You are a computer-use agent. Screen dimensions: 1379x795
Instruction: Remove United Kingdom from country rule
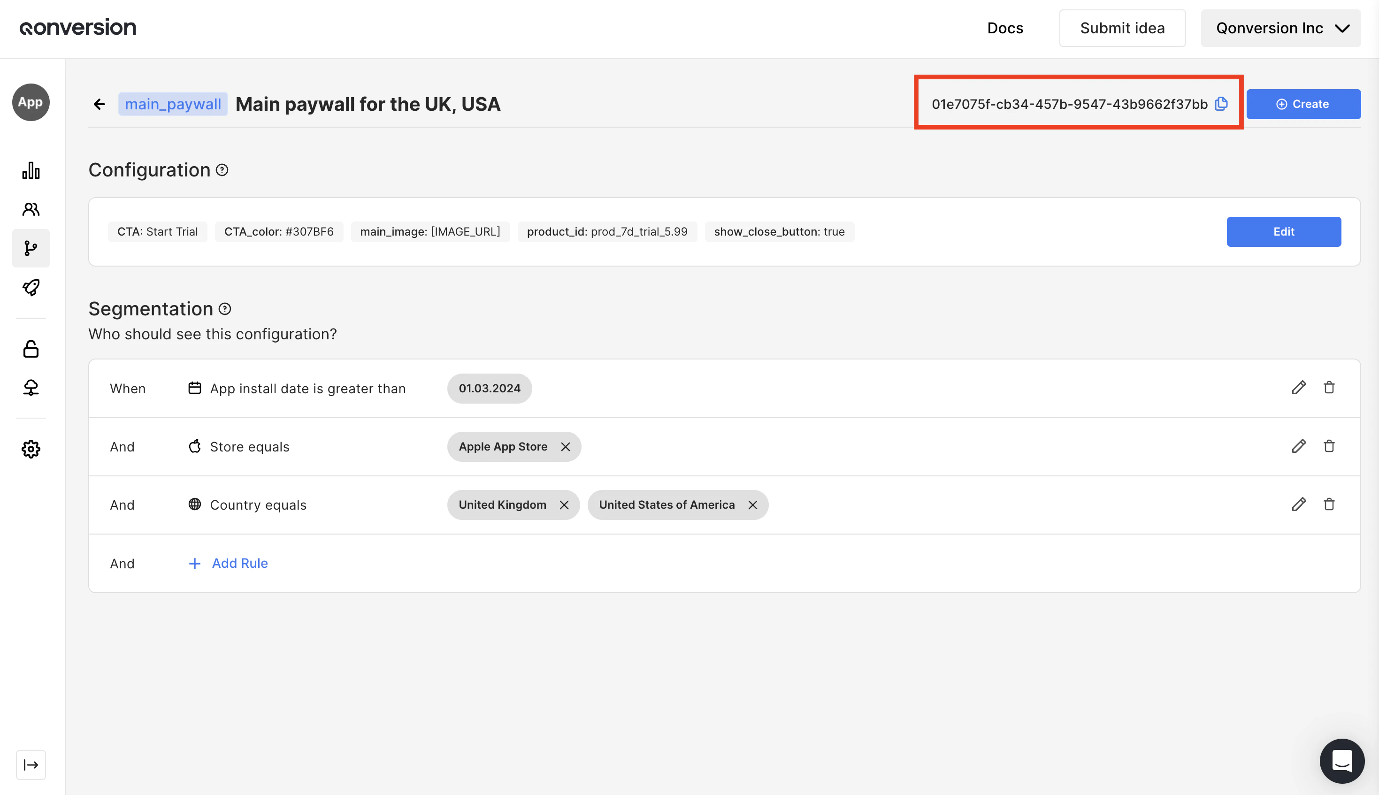[564, 505]
